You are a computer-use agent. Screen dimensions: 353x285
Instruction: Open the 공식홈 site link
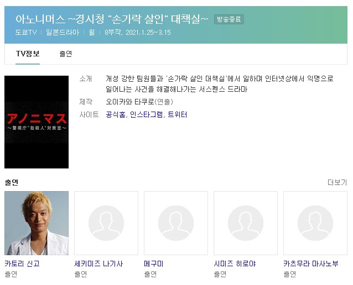[116, 115]
